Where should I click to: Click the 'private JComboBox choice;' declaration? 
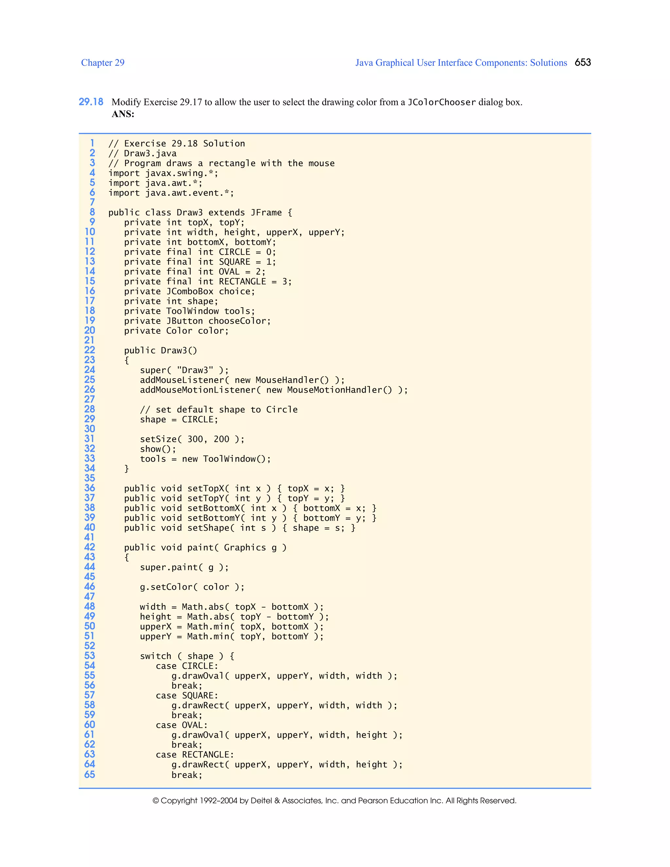(189, 292)
